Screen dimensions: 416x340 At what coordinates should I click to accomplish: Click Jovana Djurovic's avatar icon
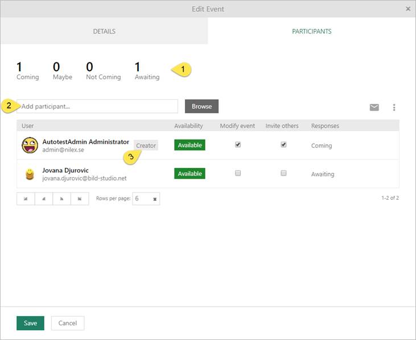[30, 174]
